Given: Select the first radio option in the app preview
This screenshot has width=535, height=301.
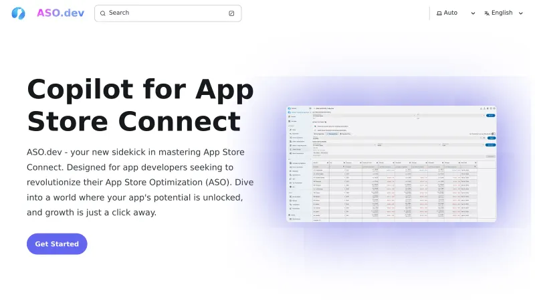Looking at the screenshot, I should [x=315, y=126].
